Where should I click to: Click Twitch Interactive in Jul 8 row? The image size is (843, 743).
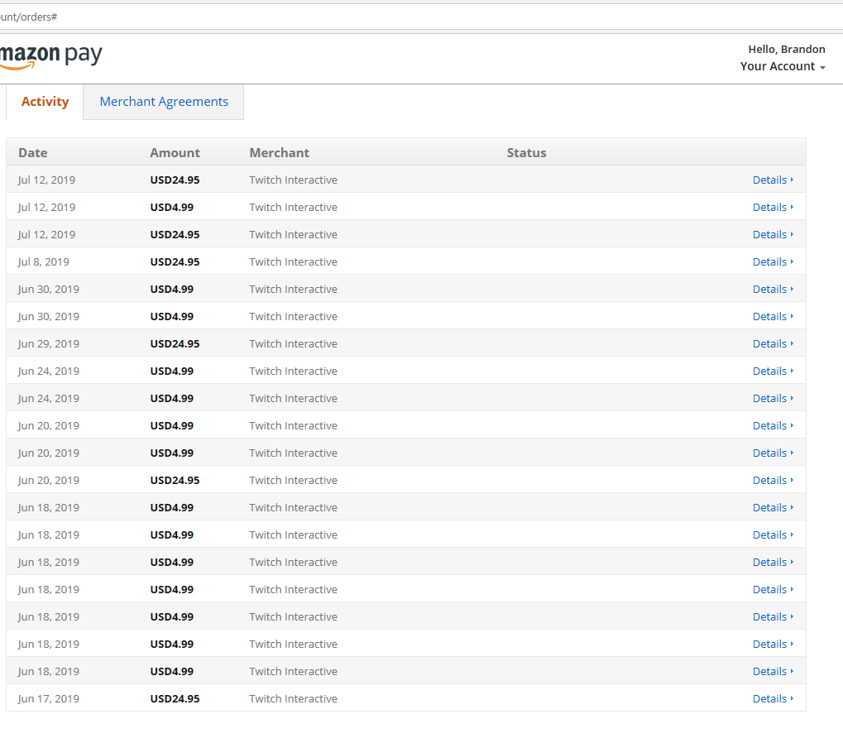coord(293,261)
